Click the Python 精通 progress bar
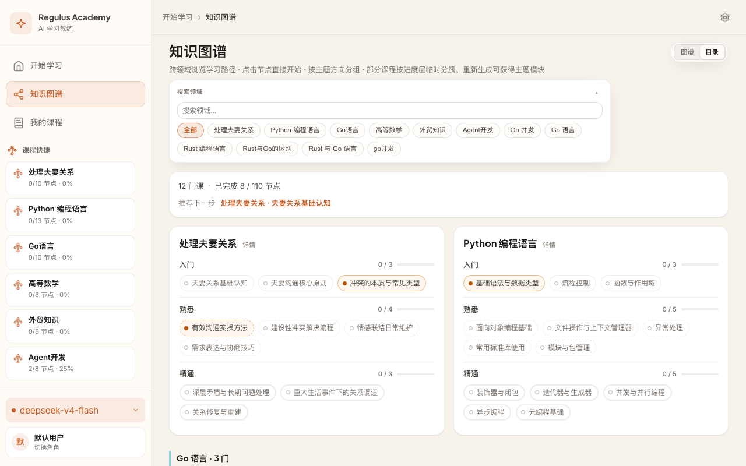 (x=700, y=374)
